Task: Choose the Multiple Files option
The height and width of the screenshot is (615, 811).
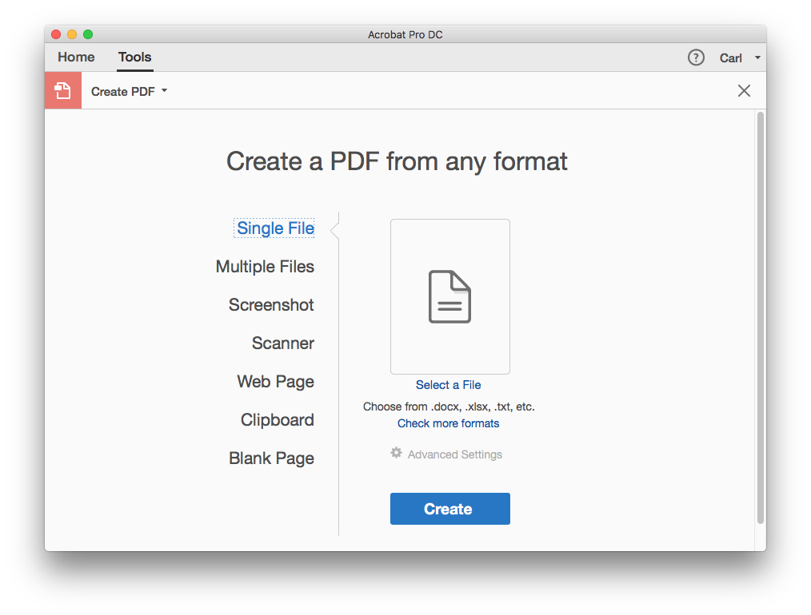Action: pos(265,267)
